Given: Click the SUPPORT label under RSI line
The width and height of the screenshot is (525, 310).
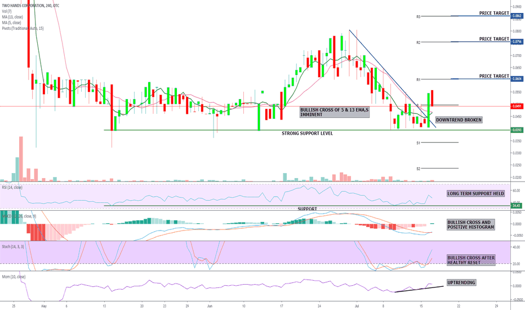Looking at the screenshot, I should coord(308,209).
